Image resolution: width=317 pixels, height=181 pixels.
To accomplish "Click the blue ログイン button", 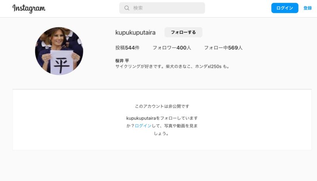I will pos(285,8).
